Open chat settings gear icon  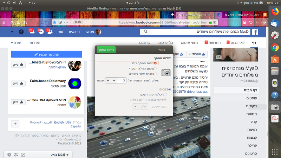pyautogui.click(x=9, y=154)
